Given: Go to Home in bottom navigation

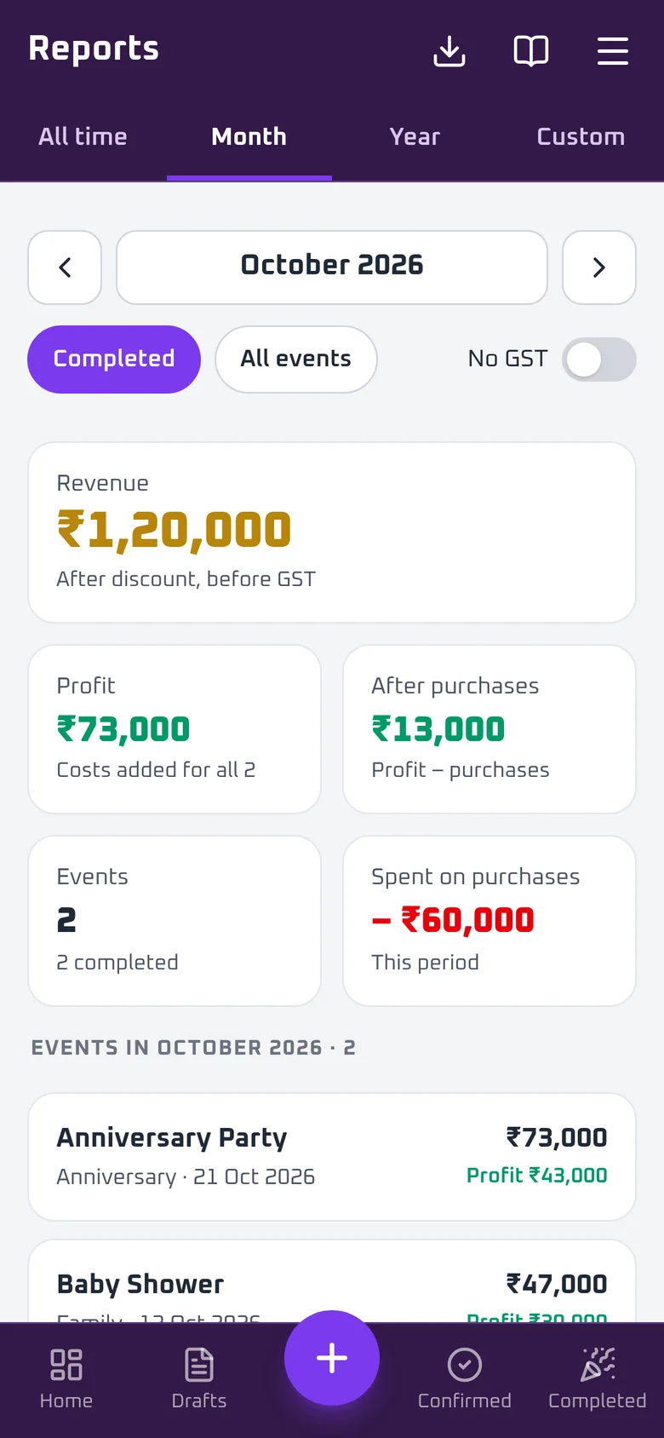Looking at the screenshot, I should pos(66,1378).
